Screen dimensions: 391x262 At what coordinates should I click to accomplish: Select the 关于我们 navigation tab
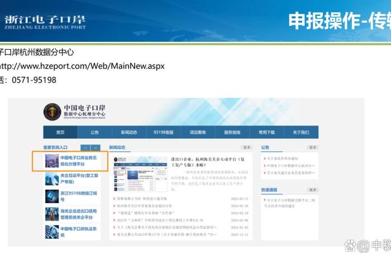coord(301,132)
